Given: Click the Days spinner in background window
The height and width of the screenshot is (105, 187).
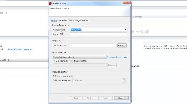Looking at the screenshot, I should click(145, 32).
